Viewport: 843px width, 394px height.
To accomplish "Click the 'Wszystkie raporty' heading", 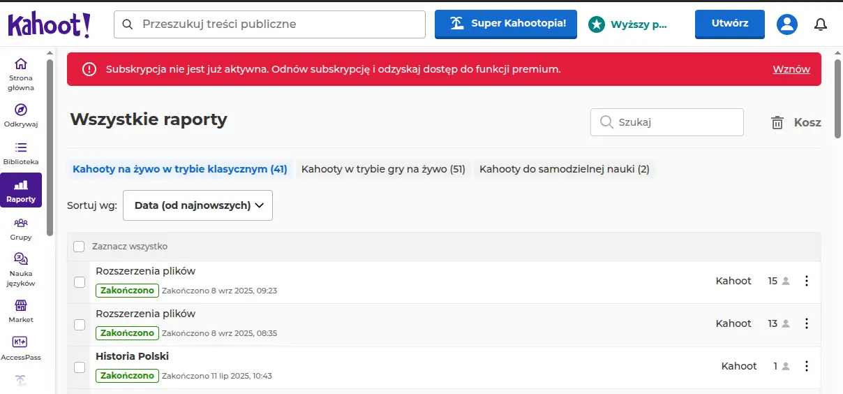I will [x=149, y=119].
